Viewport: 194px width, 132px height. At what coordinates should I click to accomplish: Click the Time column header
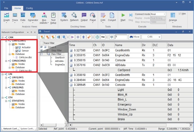[81, 45]
